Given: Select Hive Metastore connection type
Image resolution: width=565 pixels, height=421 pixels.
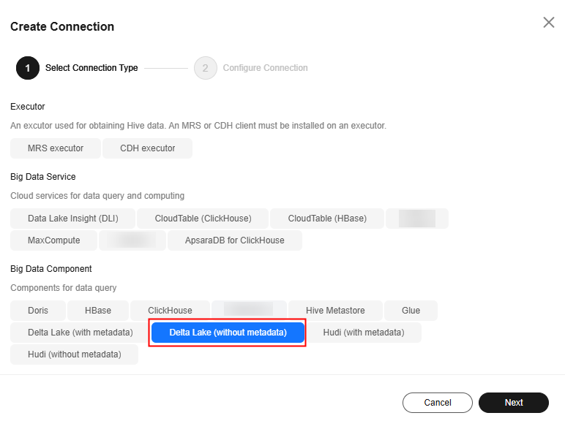Looking at the screenshot, I should click(335, 311).
